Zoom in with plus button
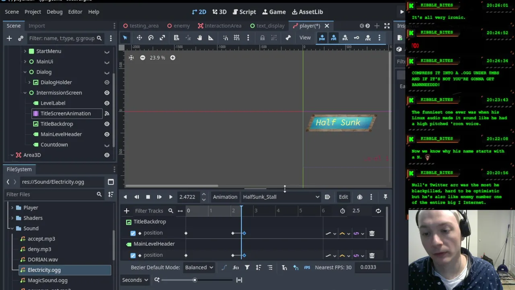 (x=173, y=58)
